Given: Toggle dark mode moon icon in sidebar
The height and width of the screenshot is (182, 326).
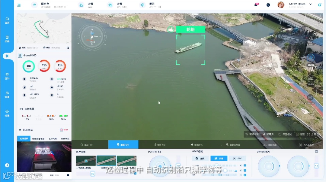Looking at the screenshot, I should (7, 165).
